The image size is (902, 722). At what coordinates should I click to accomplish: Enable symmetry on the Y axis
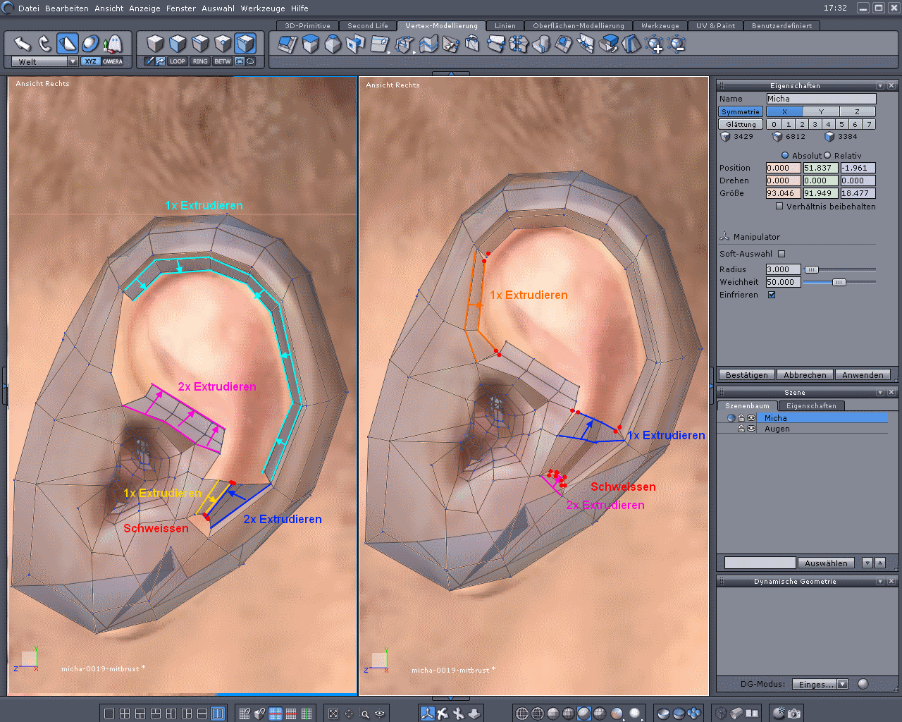coord(821,111)
